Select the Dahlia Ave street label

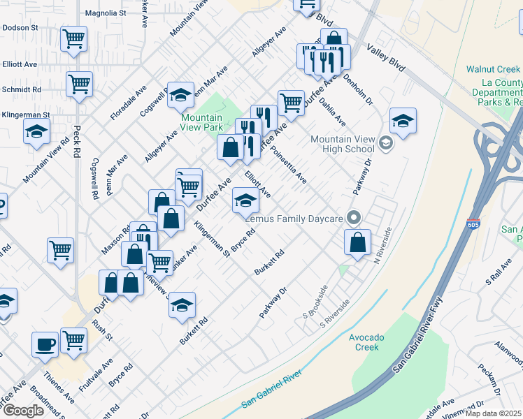coord(332,112)
